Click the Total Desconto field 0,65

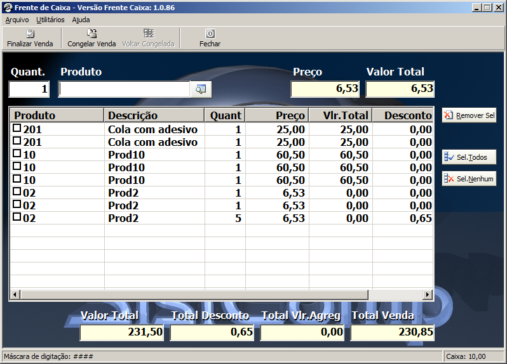pos(212,332)
